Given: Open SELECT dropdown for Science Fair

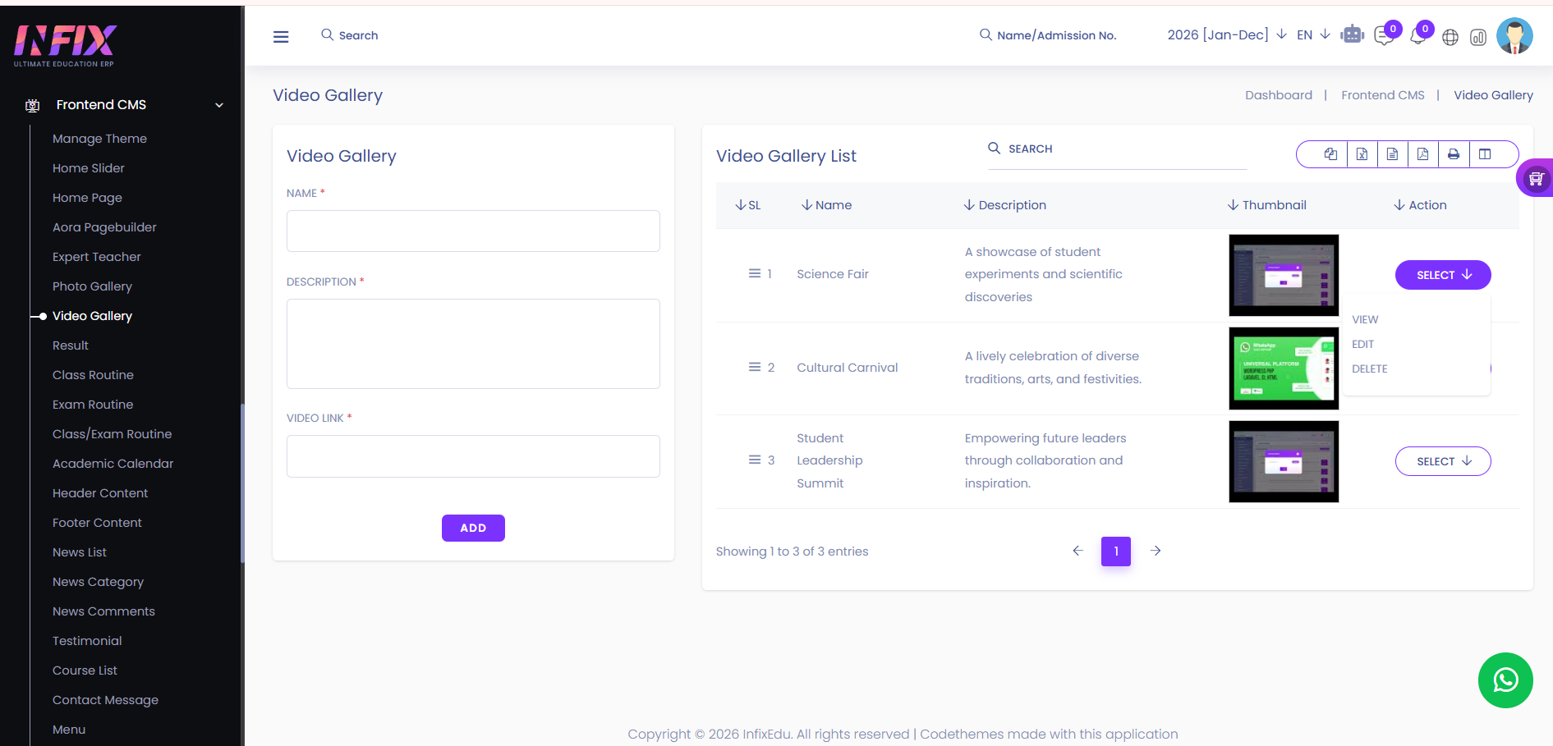Looking at the screenshot, I should (1443, 275).
